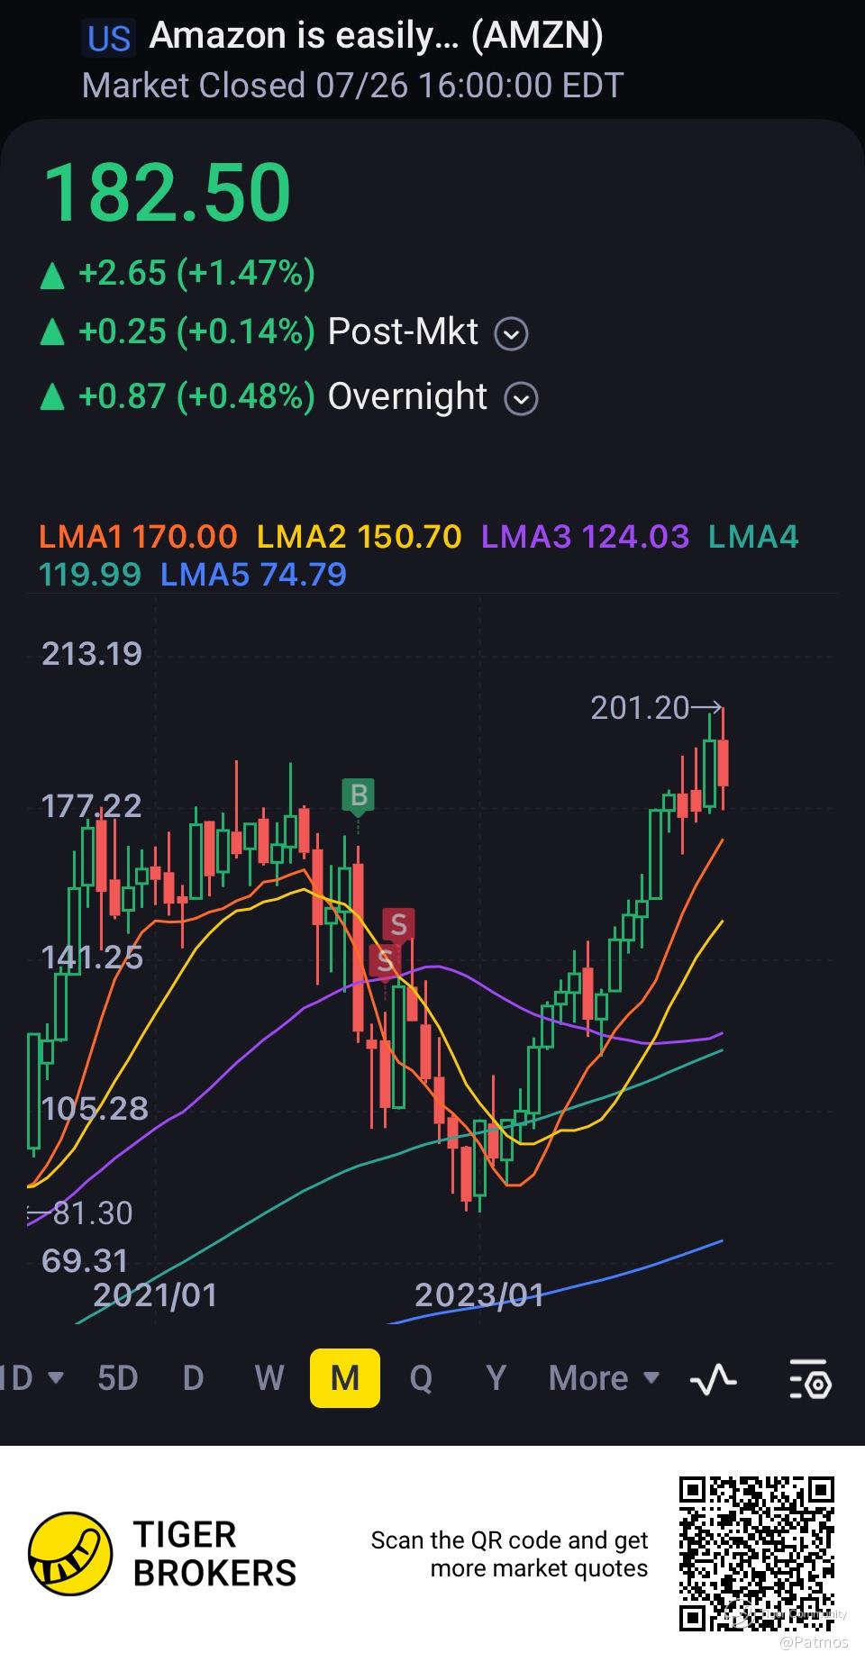The height and width of the screenshot is (1662, 865).
Task: Tap the LMA4 indicator label
Action: click(x=753, y=537)
